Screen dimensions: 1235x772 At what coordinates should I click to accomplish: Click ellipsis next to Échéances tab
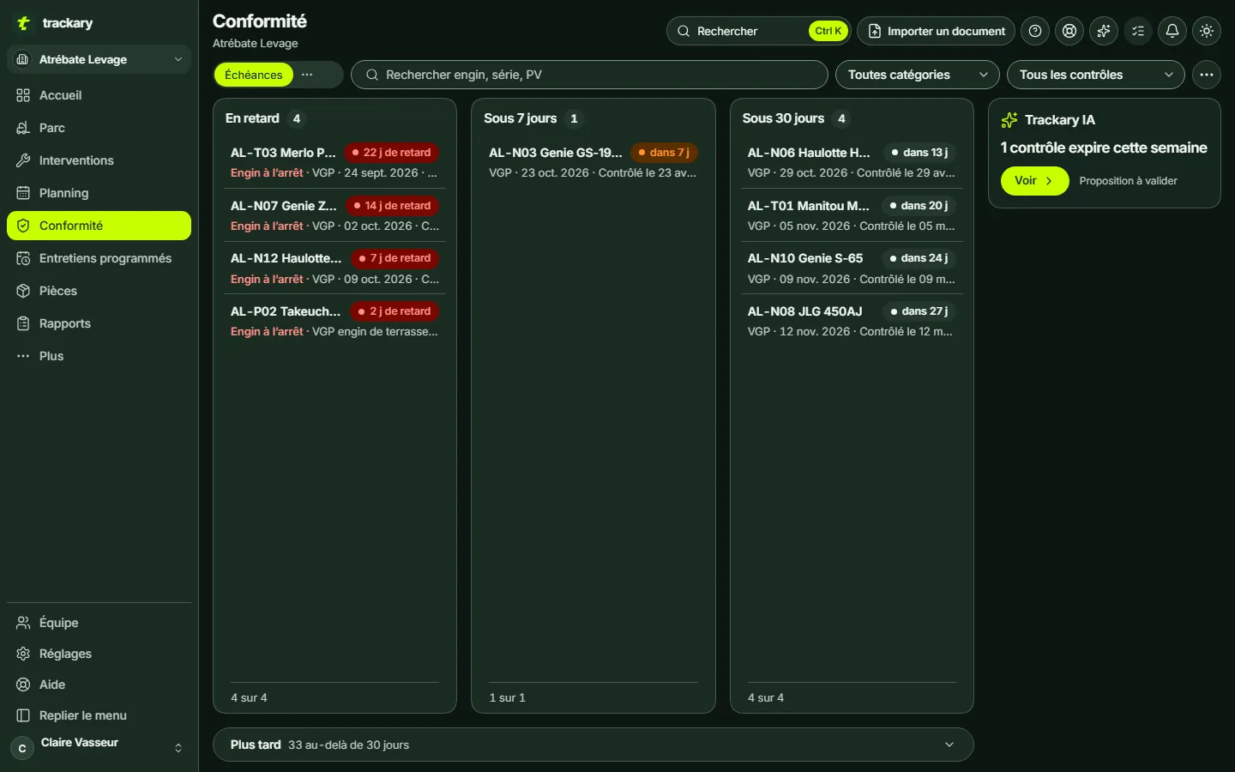[307, 75]
